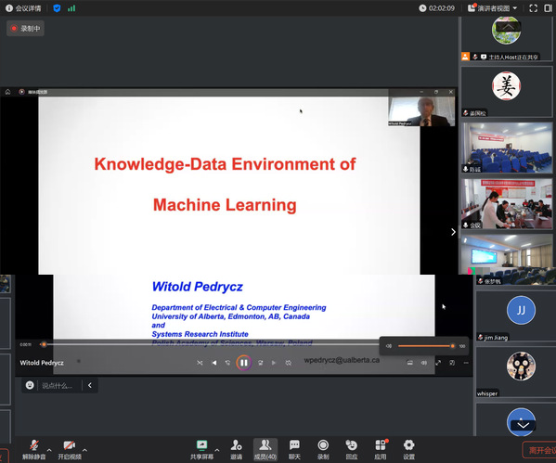
Task: Click the 录制 record icon
Action: tap(323, 449)
